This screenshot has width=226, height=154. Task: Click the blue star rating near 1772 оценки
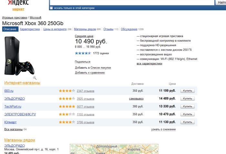pos(83,53)
